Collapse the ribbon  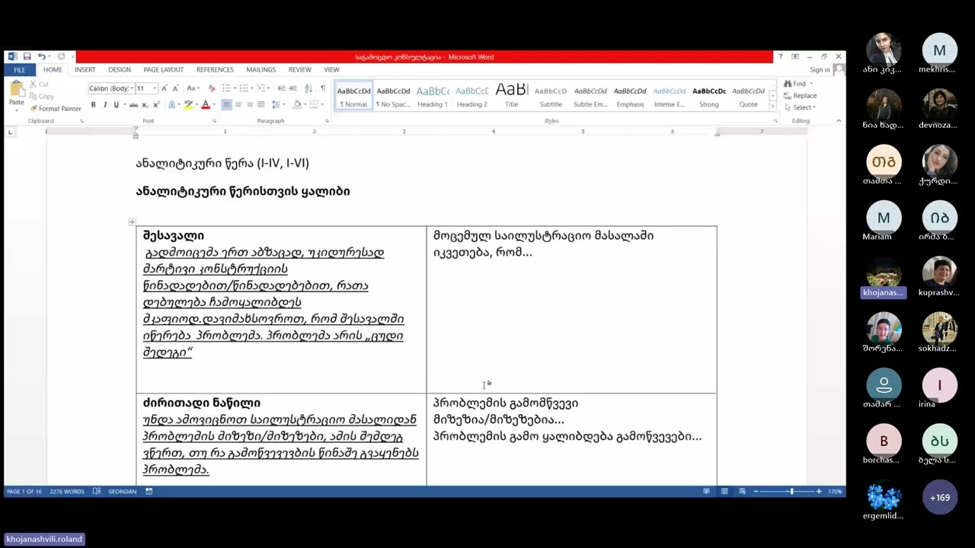point(839,121)
